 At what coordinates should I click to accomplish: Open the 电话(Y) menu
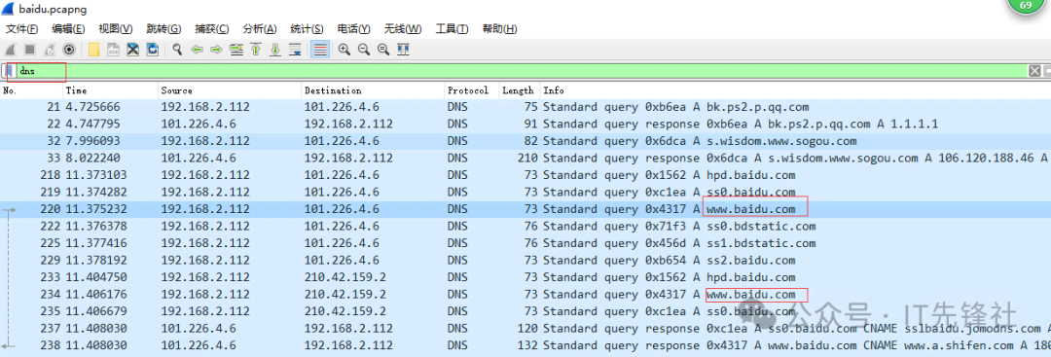(x=354, y=29)
